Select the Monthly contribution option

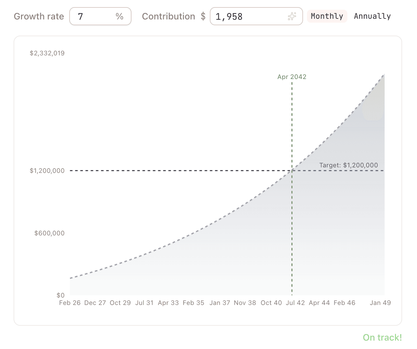point(327,16)
